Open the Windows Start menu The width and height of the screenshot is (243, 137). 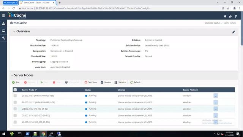4,134
